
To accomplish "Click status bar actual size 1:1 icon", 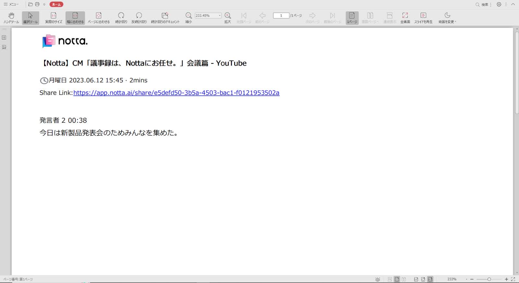I will [x=416, y=279].
